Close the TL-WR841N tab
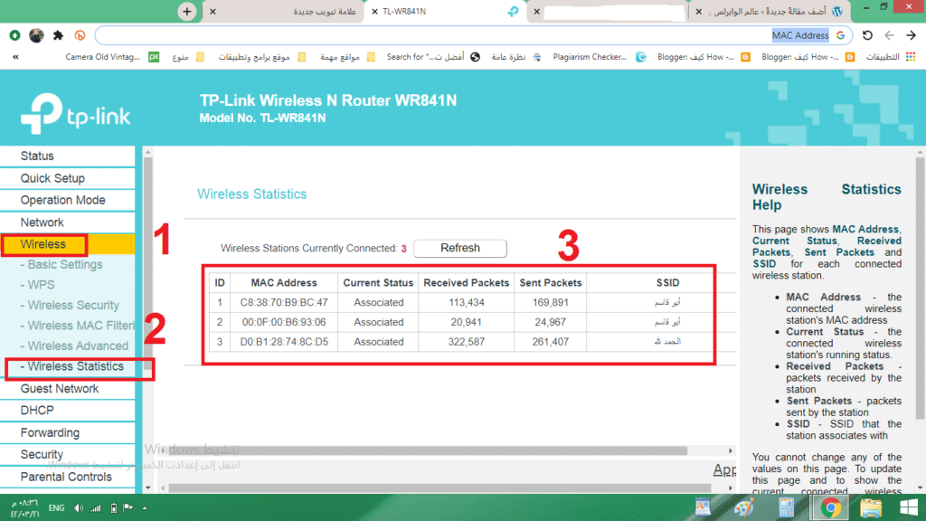Screen dimensions: 926x521 click(x=374, y=12)
